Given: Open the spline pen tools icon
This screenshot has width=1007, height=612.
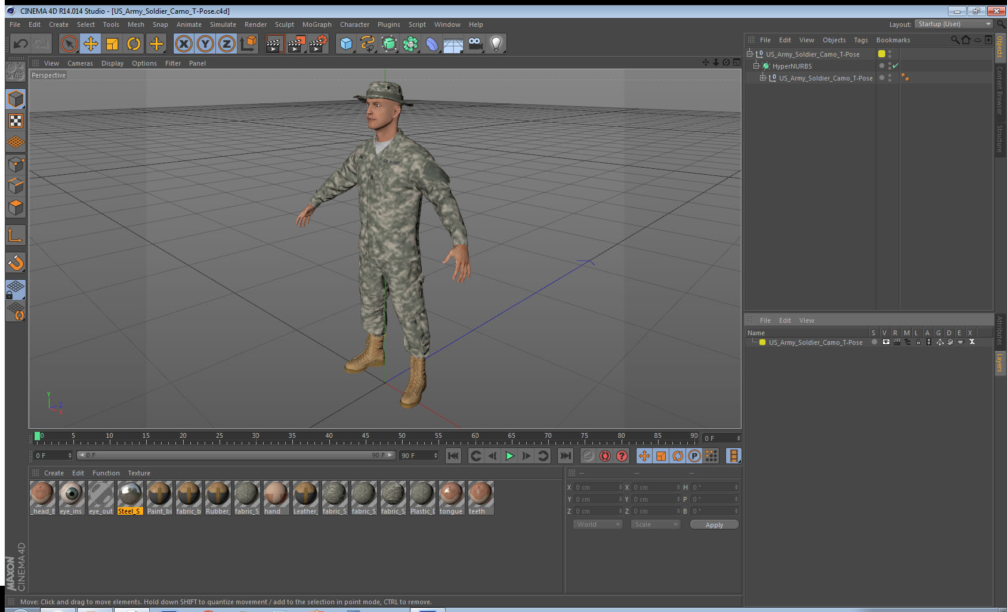Looking at the screenshot, I should (367, 44).
